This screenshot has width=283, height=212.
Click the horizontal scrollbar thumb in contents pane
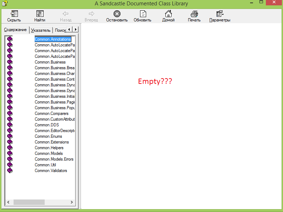pos(29,202)
